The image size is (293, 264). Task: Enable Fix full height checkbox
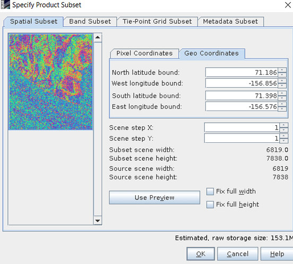(210, 204)
